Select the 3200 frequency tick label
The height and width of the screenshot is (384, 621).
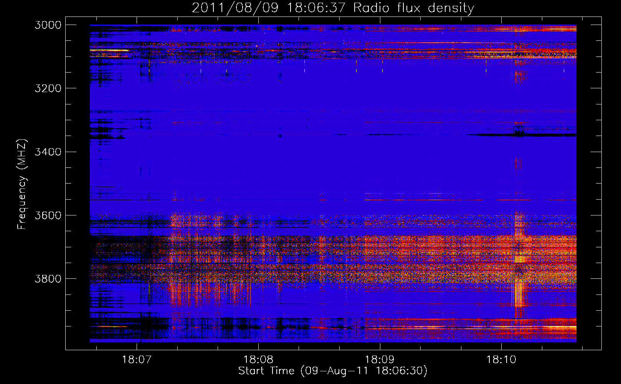click(48, 88)
